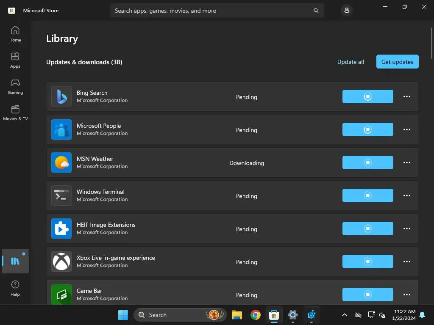The width and height of the screenshot is (434, 325).
Task: Open more options for Bing Search
Action: click(x=406, y=96)
